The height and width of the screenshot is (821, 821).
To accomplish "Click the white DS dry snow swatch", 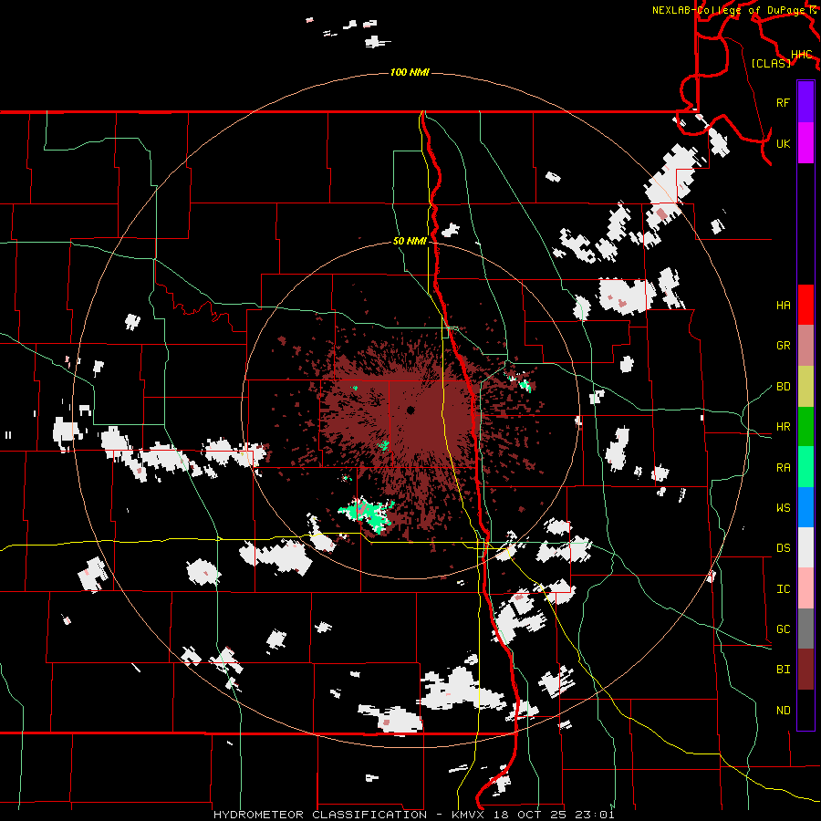I will tap(805, 547).
